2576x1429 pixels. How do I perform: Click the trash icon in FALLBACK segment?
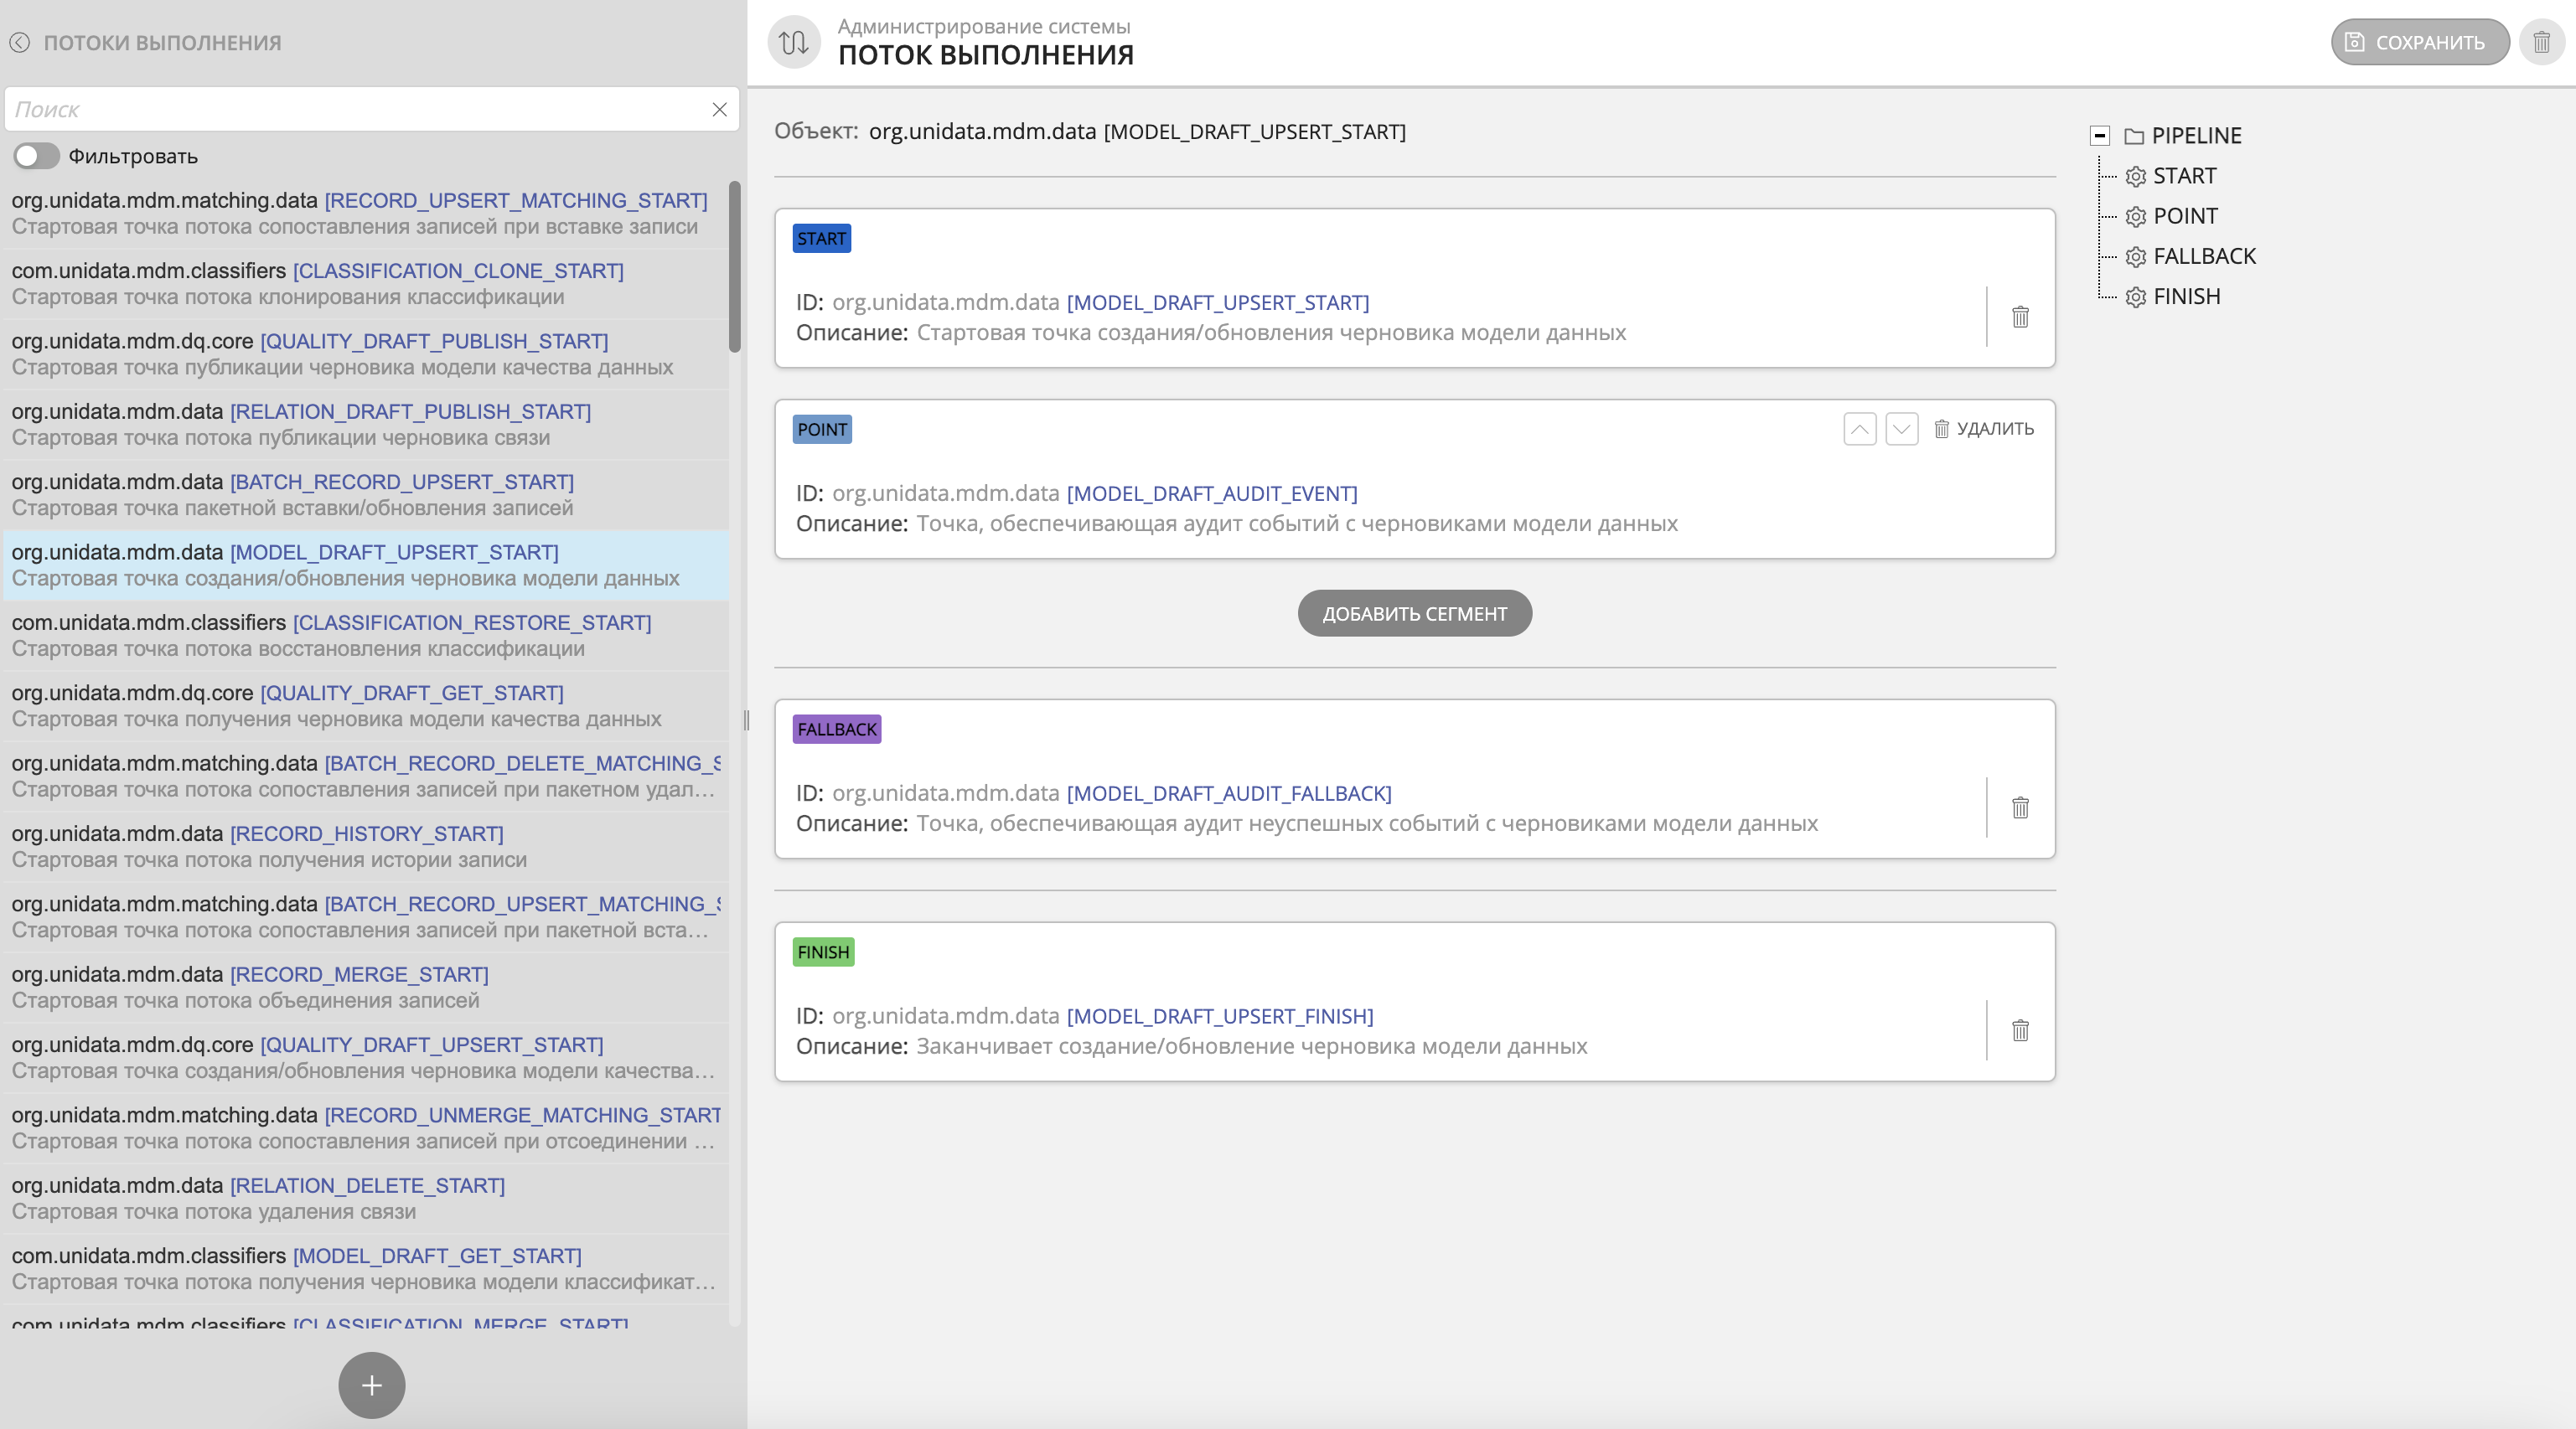2020,807
